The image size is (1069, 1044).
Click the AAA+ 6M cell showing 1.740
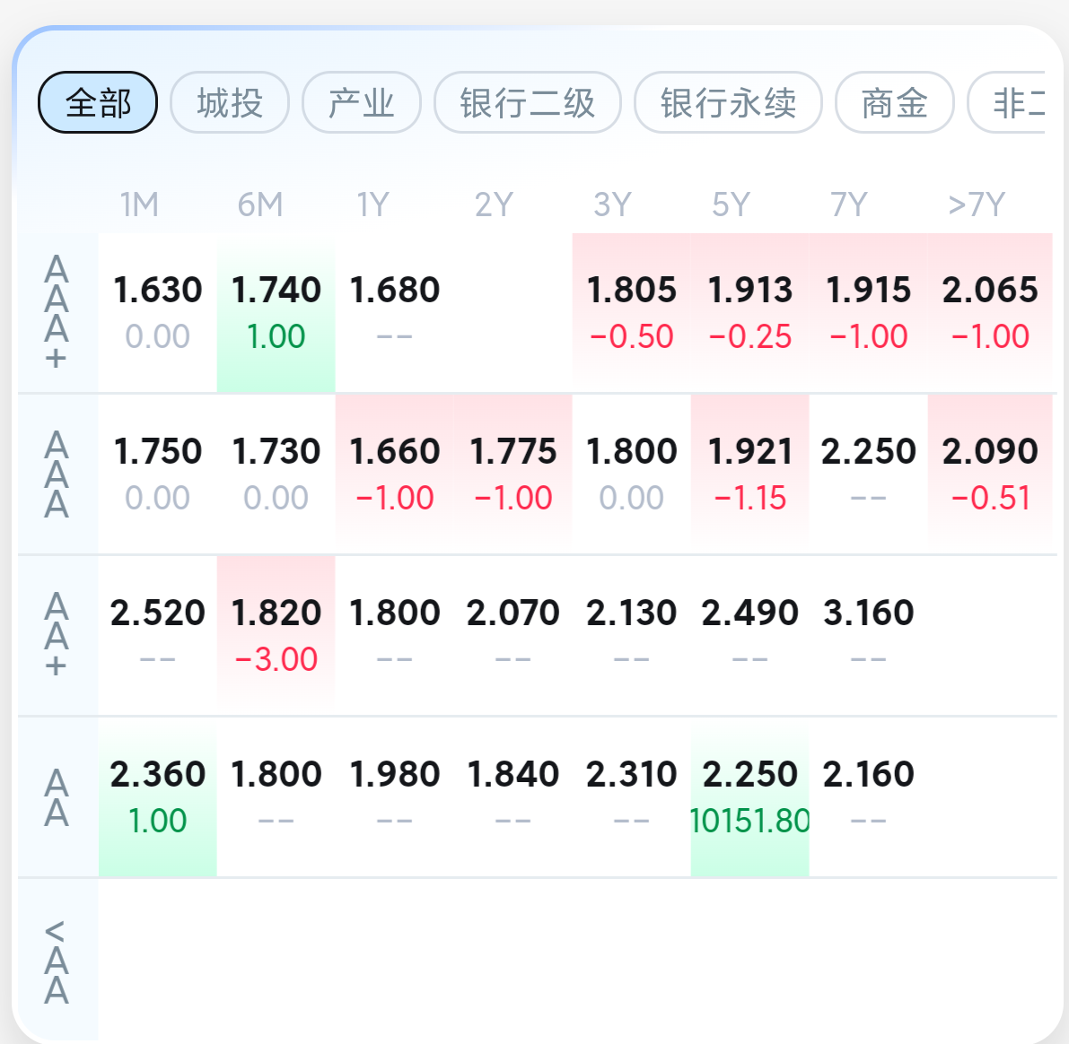(276, 313)
